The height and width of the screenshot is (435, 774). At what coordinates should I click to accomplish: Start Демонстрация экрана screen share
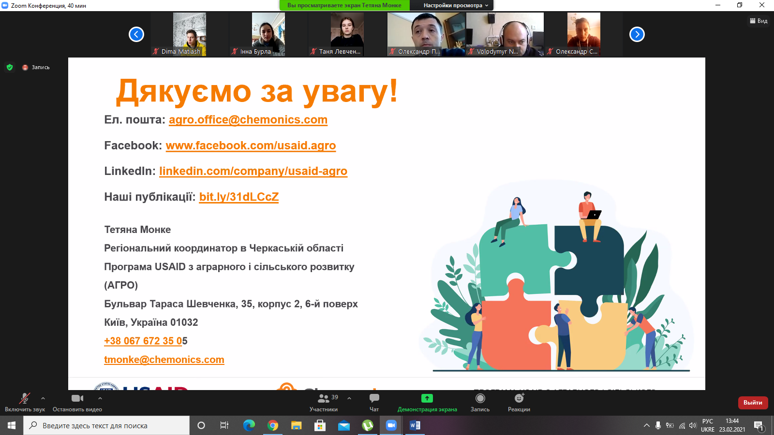(x=427, y=402)
